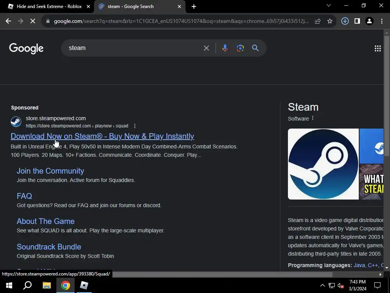Search by voice microphone icon
The width and height of the screenshot is (390, 293).
tap(225, 48)
